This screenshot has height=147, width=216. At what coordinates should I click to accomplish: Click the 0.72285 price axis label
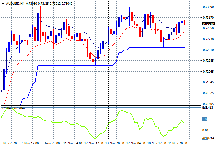208,61
